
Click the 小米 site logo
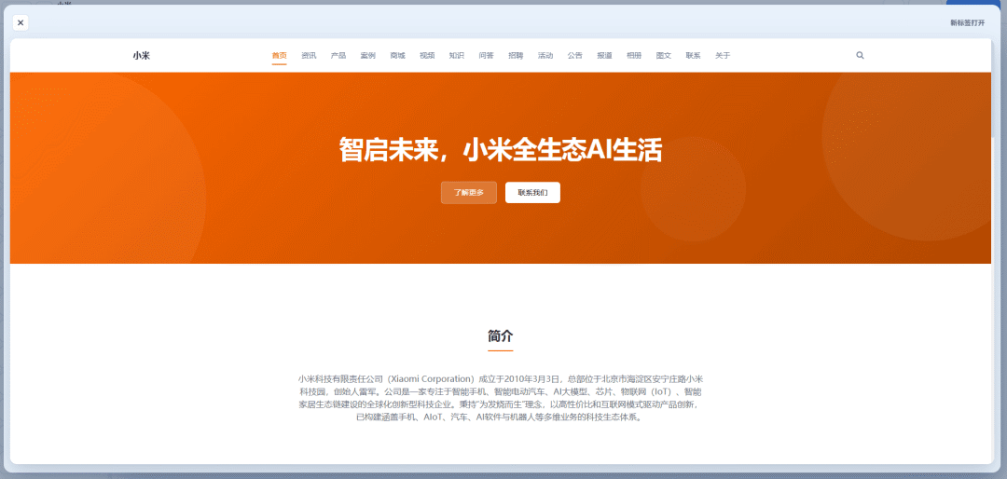(142, 56)
